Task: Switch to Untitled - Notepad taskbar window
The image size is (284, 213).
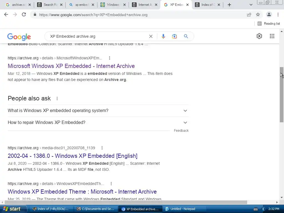Action: pos(184,209)
